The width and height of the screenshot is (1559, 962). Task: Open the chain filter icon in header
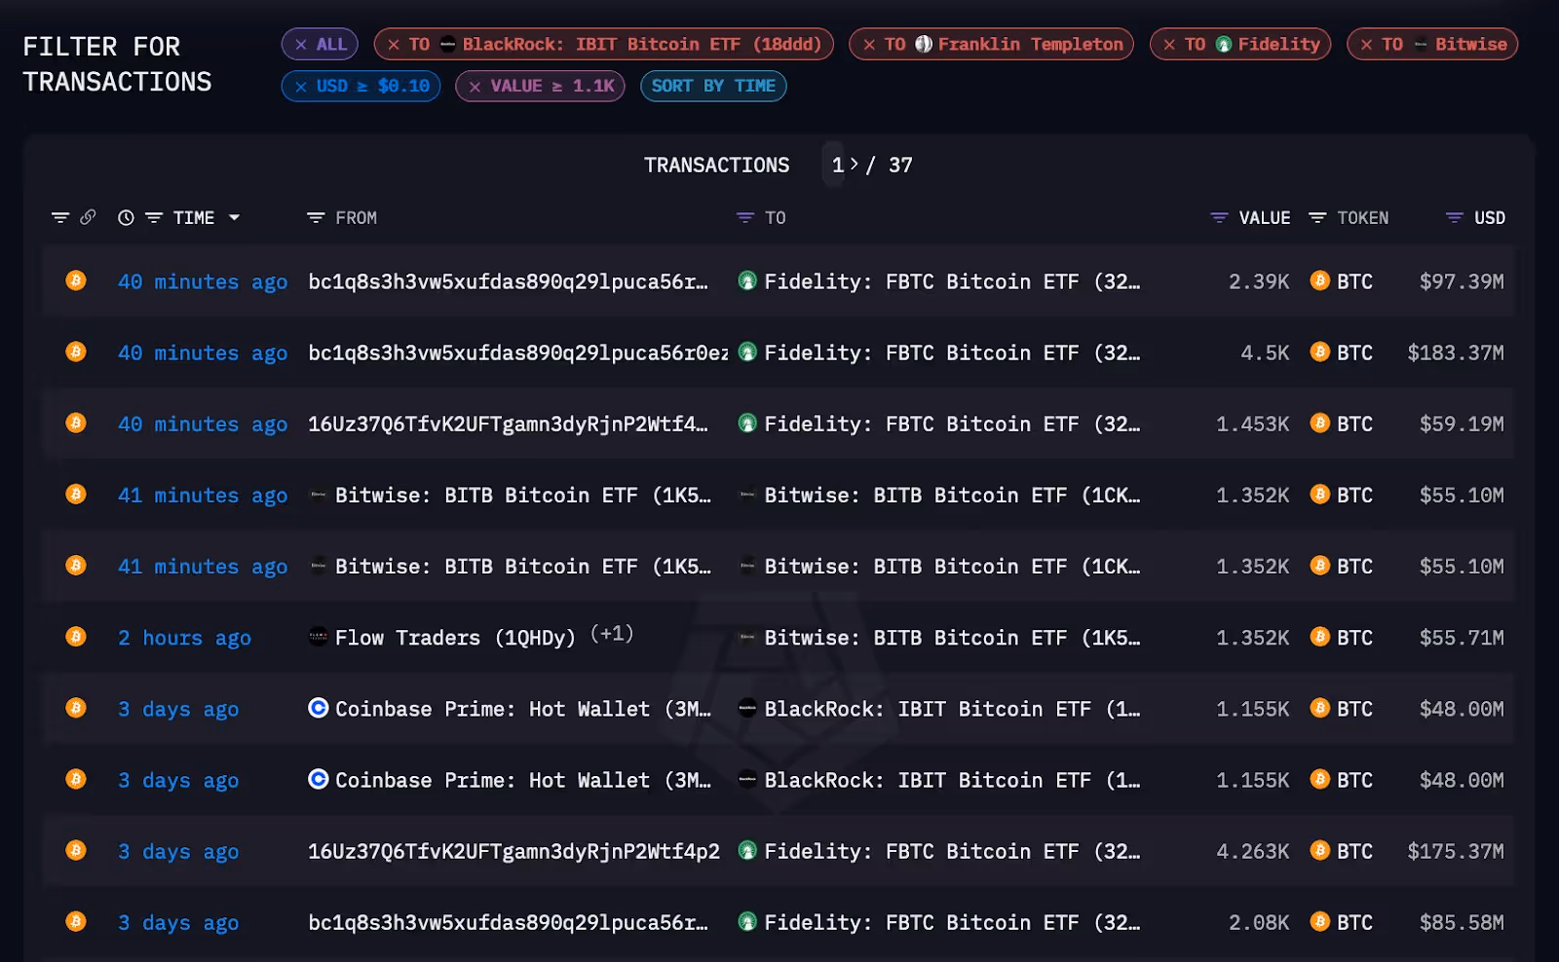(60, 218)
